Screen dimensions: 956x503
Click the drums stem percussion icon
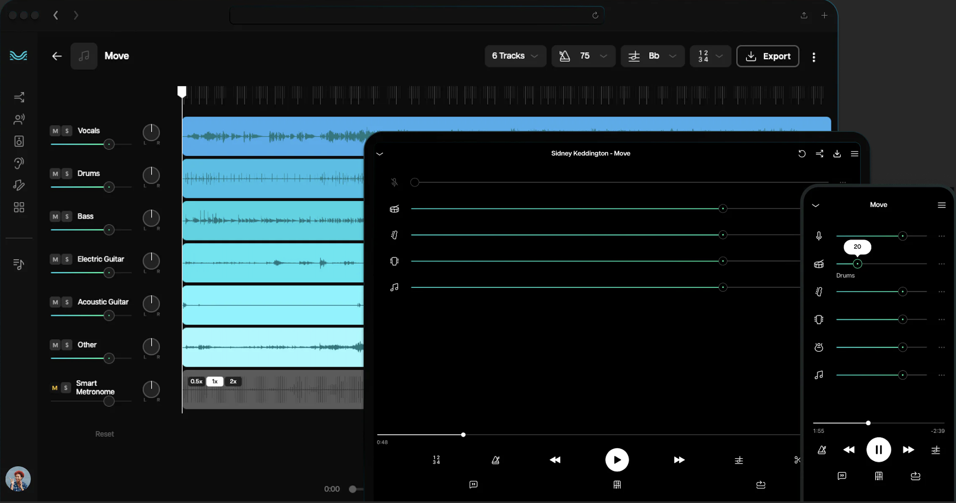pos(819,263)
